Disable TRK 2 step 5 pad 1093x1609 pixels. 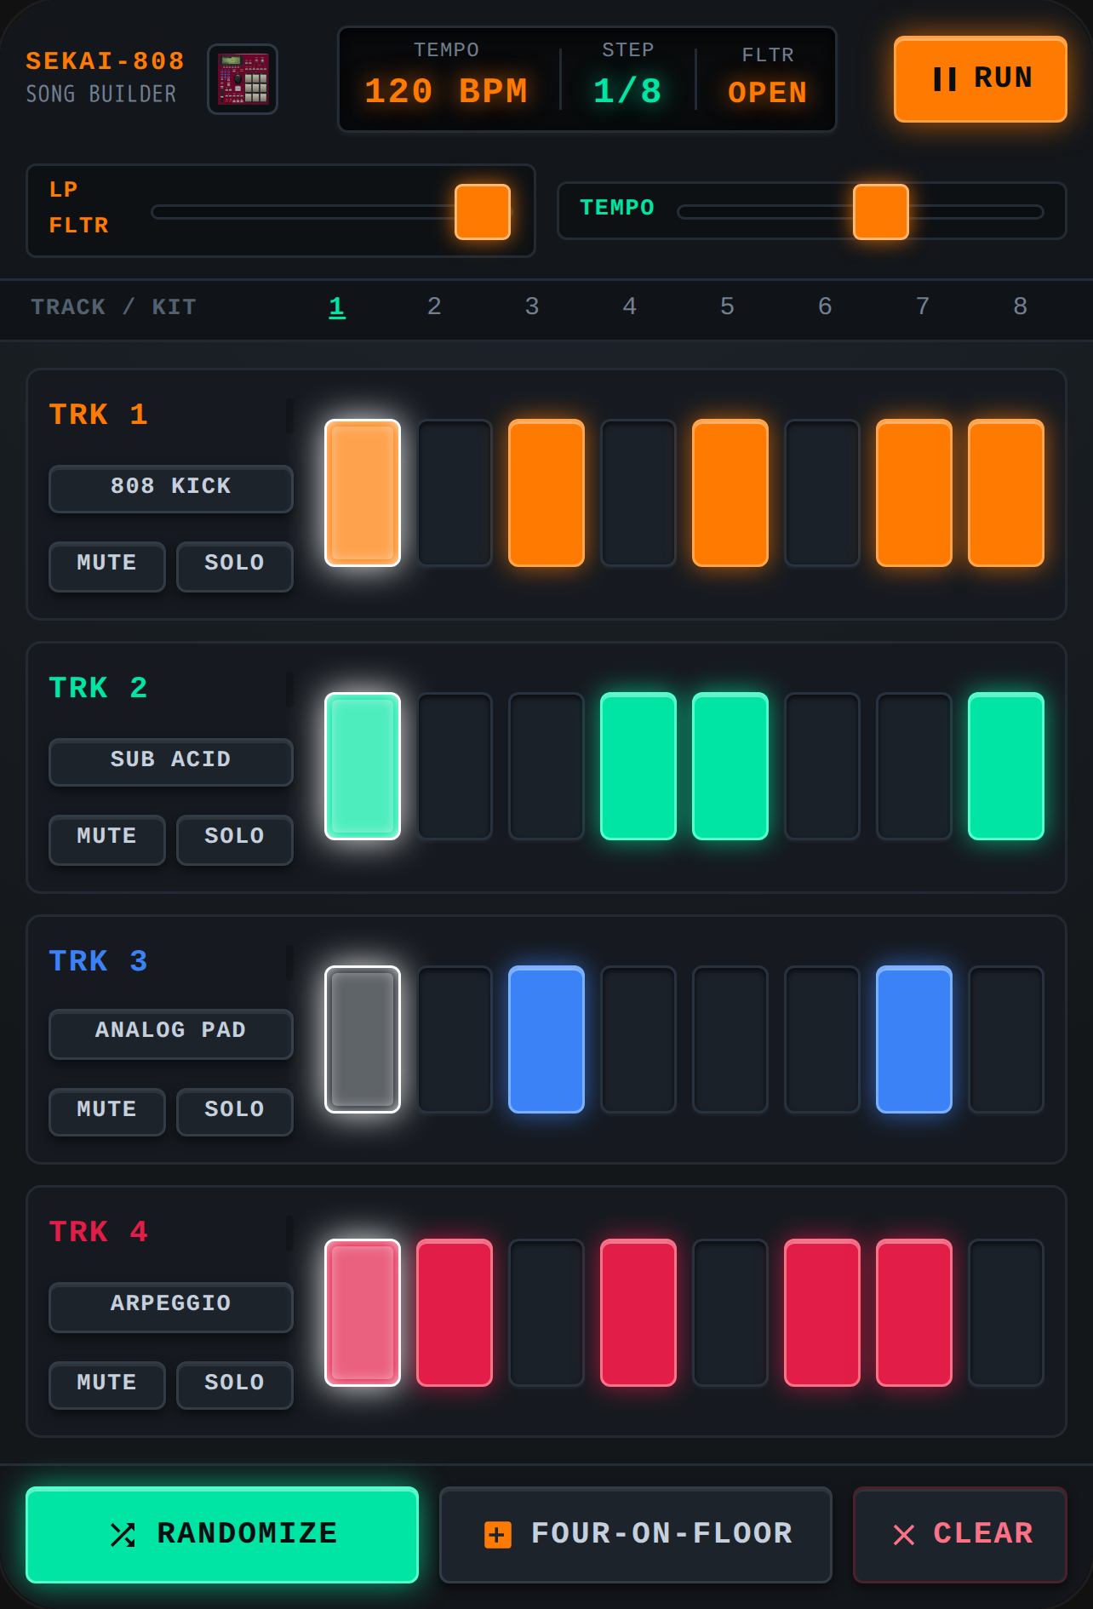[x=730, y=766]
